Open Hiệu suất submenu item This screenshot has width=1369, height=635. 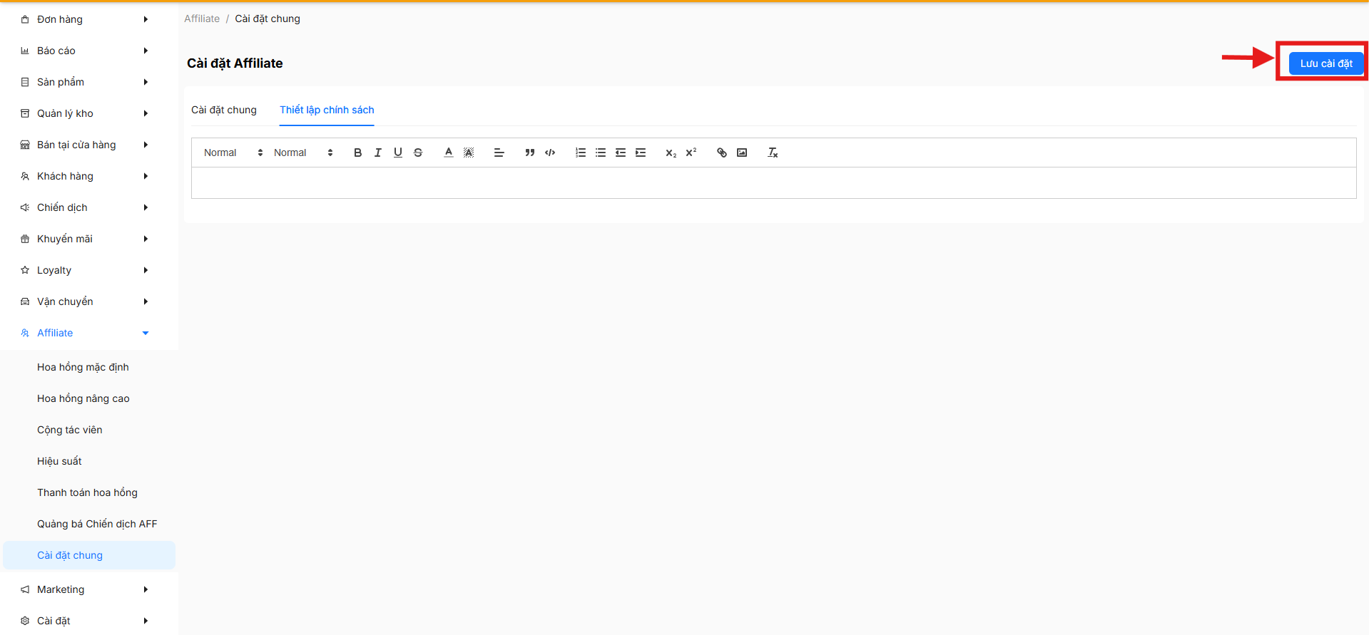(59, 461)
